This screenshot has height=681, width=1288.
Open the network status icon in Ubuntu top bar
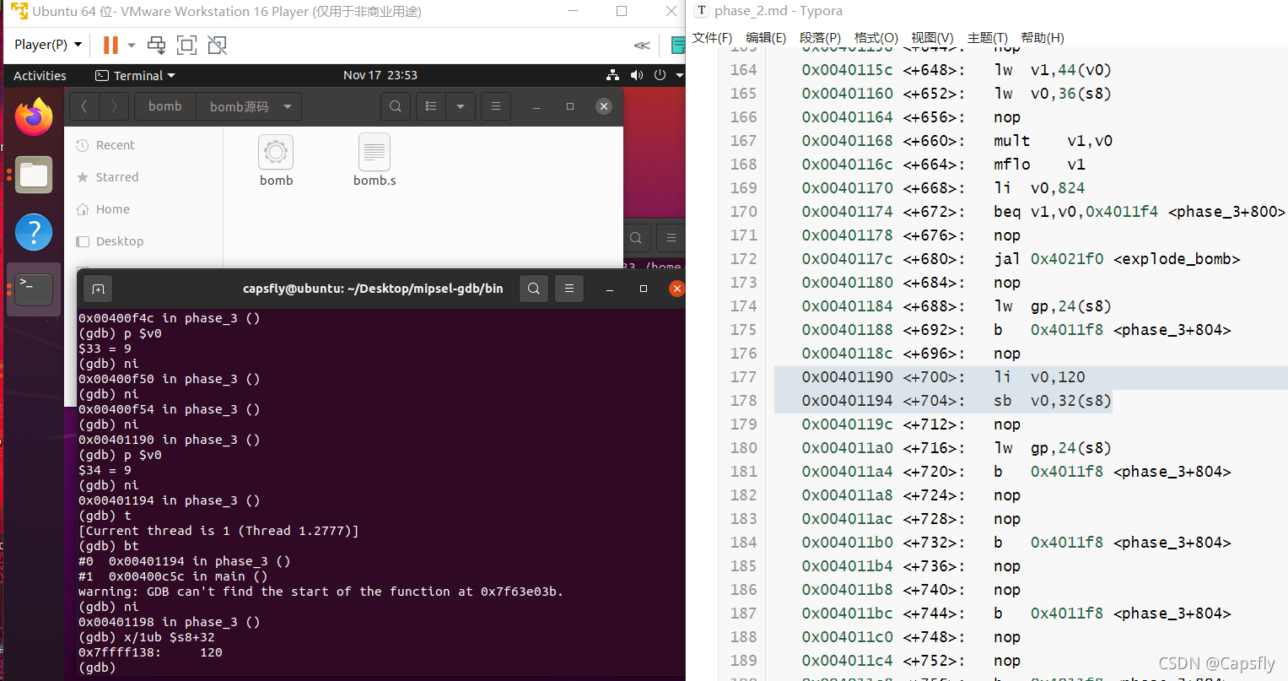[612, 75]
